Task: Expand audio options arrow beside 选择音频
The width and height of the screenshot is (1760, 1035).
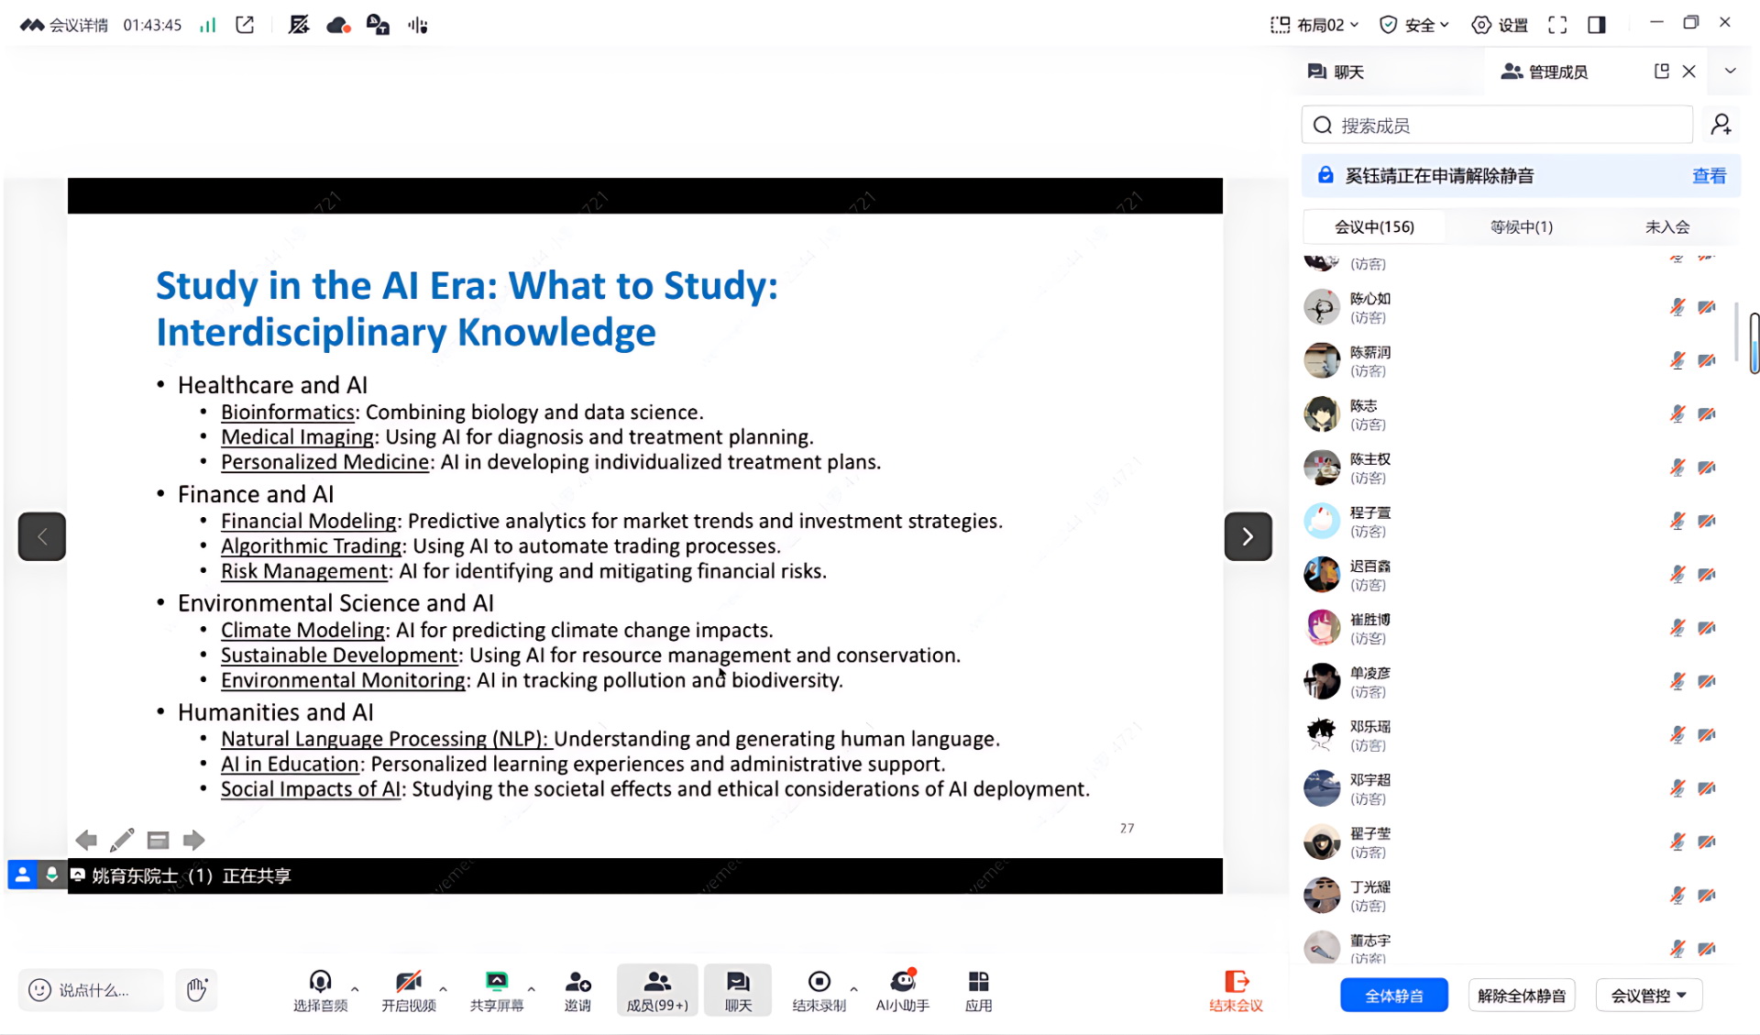Action: (x=355, y=989)
